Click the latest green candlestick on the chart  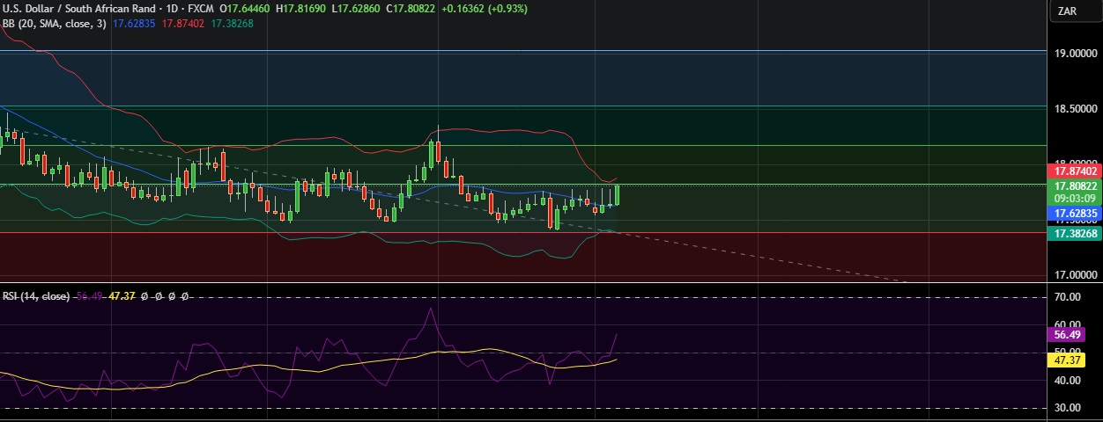618,195
